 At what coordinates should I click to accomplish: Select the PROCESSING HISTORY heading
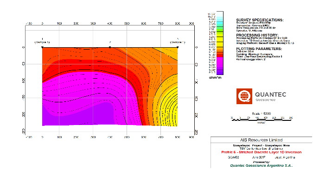(257, 35)
